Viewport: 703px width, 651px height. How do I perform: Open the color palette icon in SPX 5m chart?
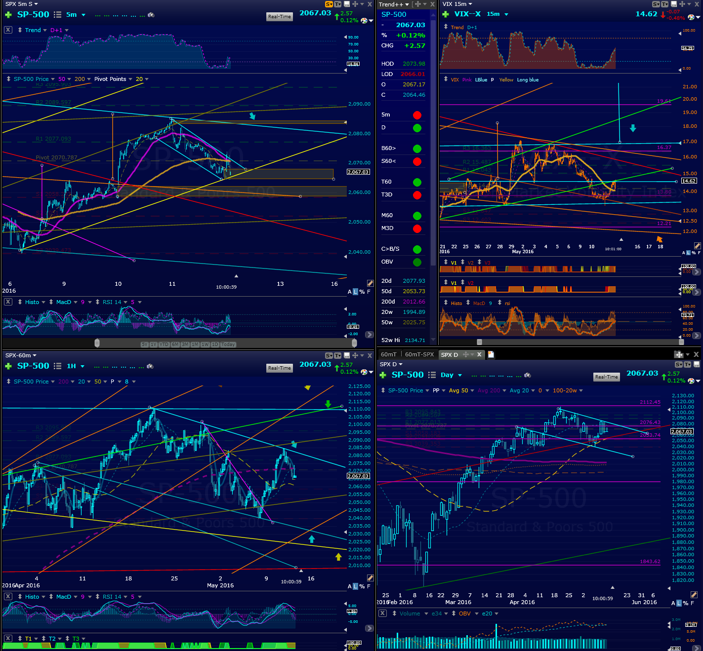click(x=364, y=20)
